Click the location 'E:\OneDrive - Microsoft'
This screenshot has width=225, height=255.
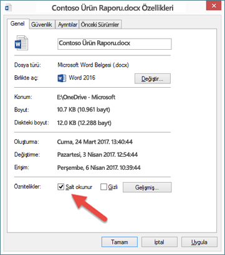click(x=86, y=97)
